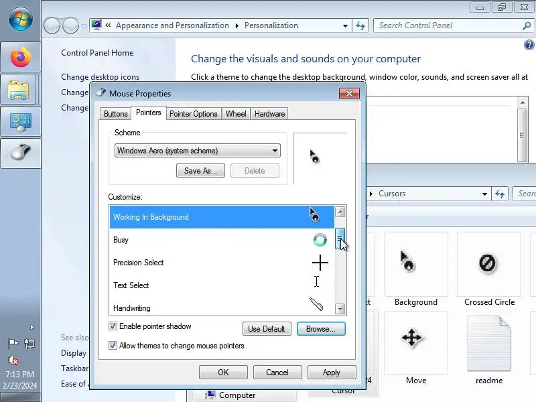Expand Control Panel address history dropdown

coord(345,25)
